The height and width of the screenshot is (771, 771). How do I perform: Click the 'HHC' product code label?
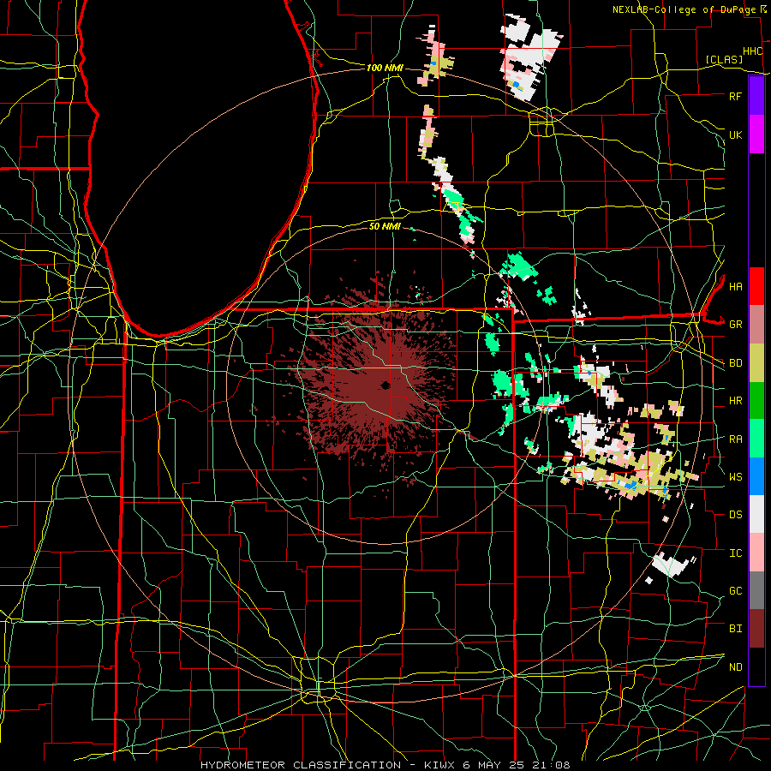click(752, 51)
